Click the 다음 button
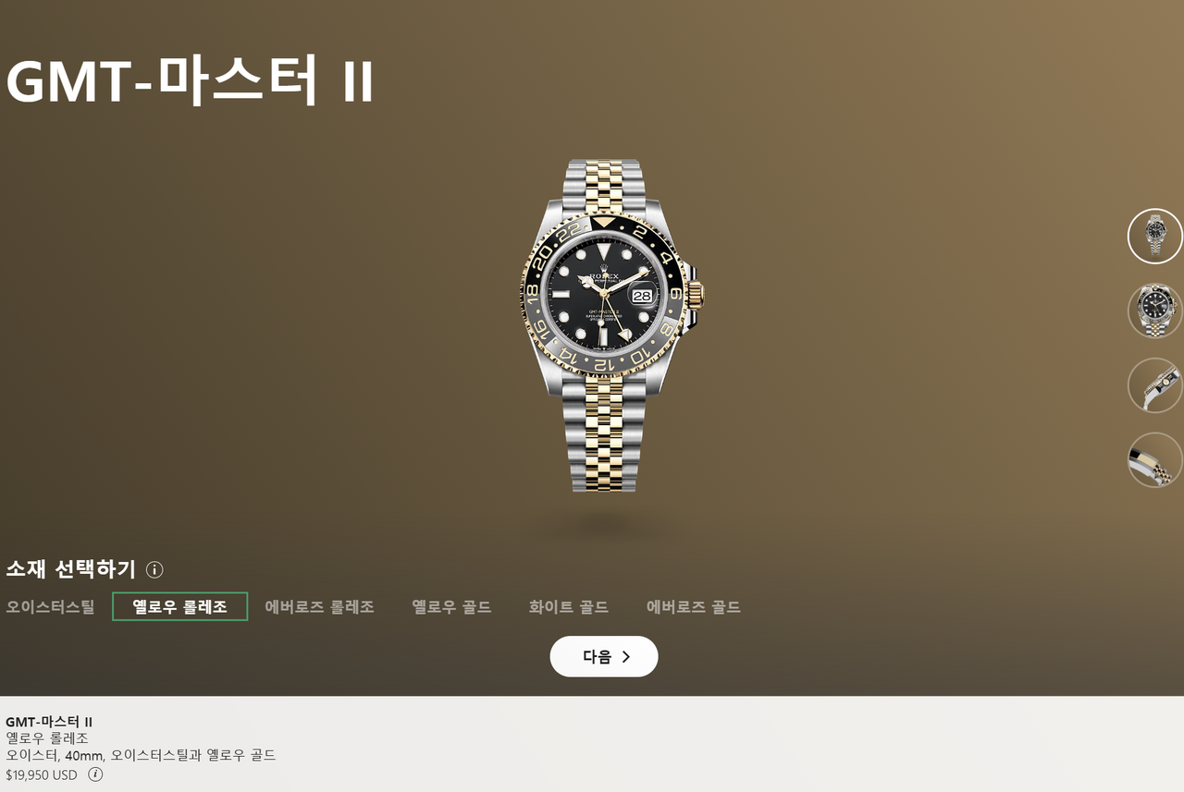Screen dimensions: 1184x792 coord(604,656)
